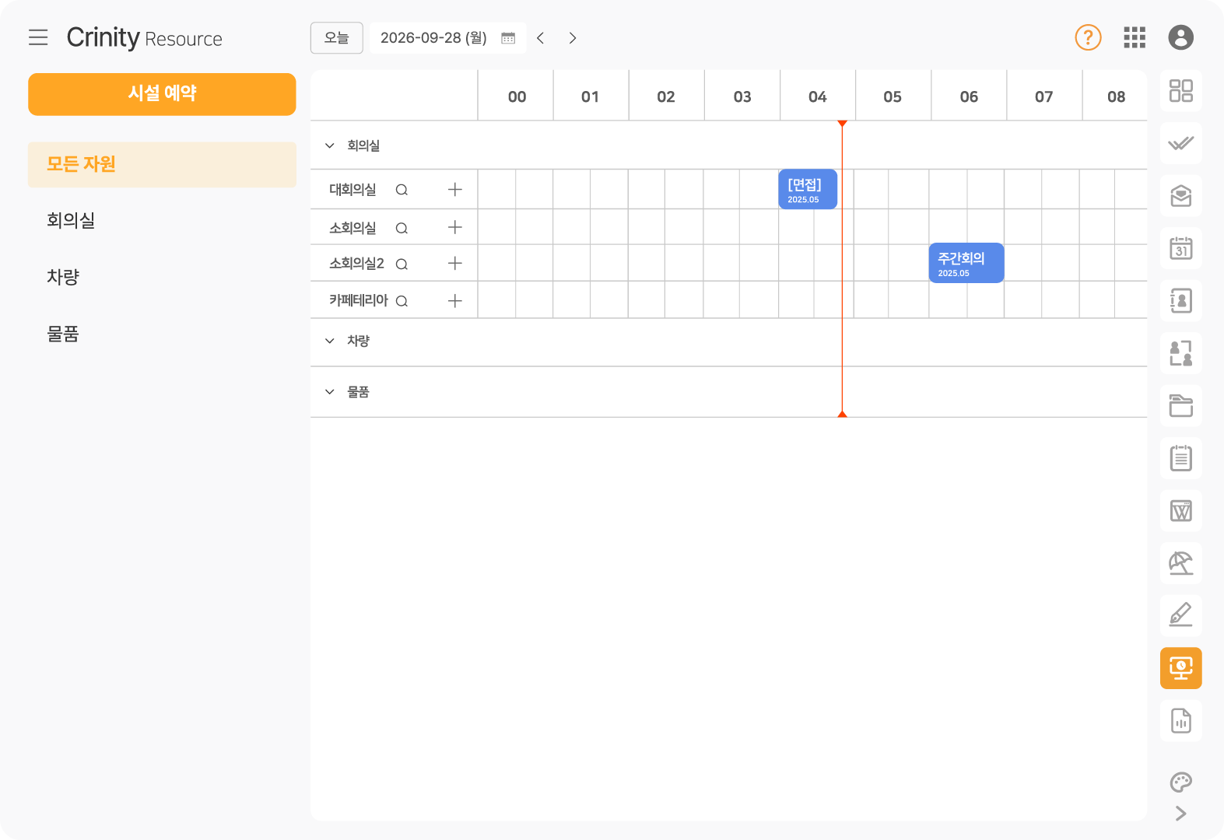Screen dimensions: 1224x840
Task: Collapse the 회의실 group
Action: click(330, 145)
